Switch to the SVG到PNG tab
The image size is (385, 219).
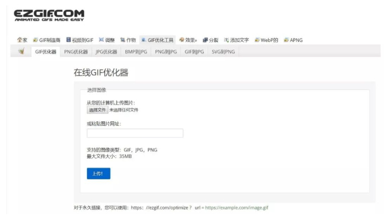(223, 52)
